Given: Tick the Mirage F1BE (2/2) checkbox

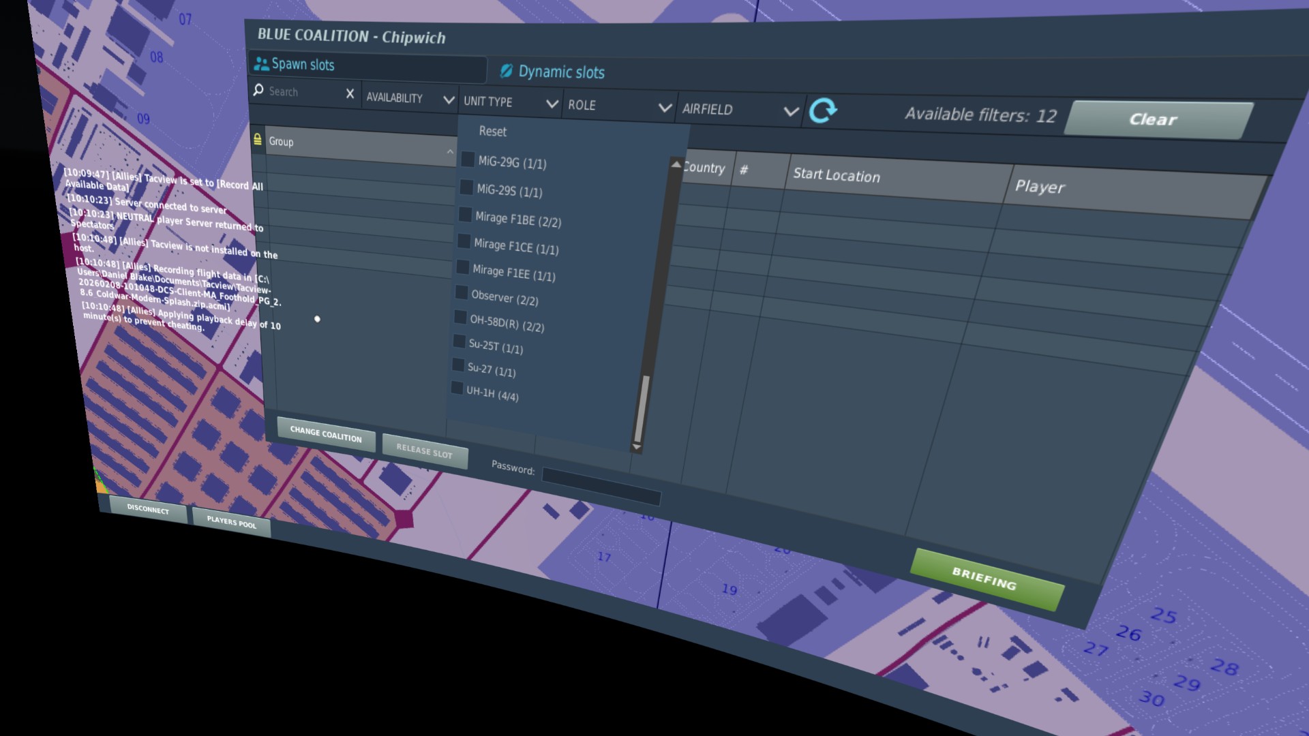Looking at the screenshot, I should tap(465, 215).
